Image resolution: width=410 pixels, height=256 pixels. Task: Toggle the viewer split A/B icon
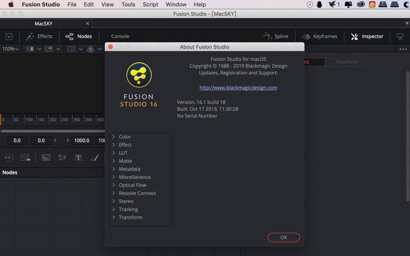30,49
